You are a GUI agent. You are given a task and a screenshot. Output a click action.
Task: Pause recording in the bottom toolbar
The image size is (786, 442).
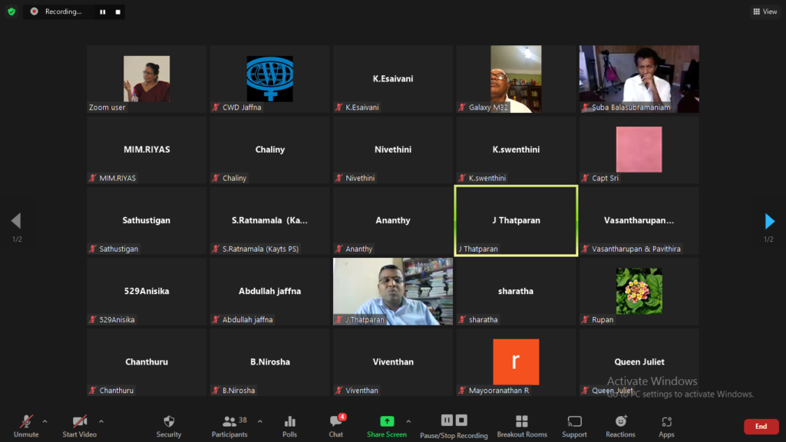[x=447, y=421]
